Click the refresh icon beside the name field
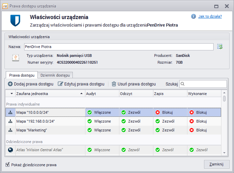The image size is (234, 173). [220, 47]
